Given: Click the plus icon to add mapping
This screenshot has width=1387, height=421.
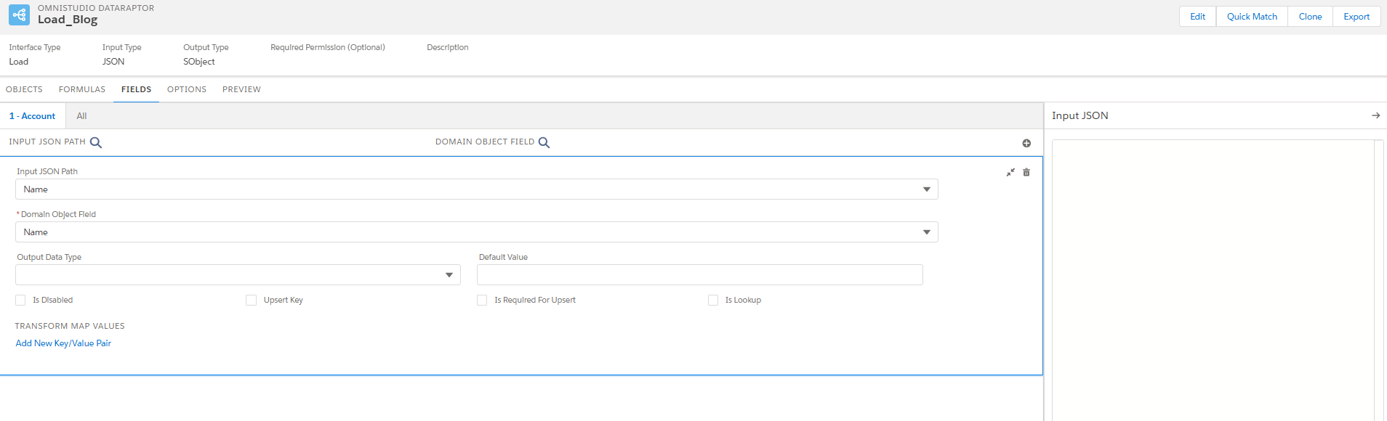Looking at the screenshot, I should point(1026,143).
